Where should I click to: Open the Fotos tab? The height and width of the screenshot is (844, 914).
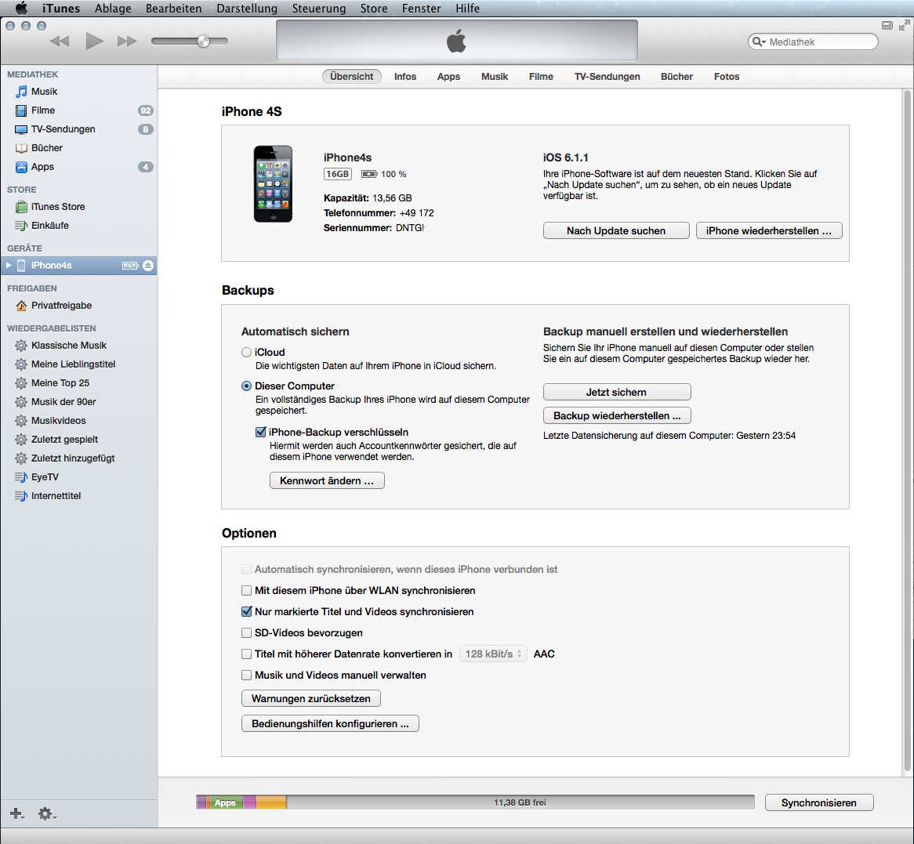coord(727,76)
